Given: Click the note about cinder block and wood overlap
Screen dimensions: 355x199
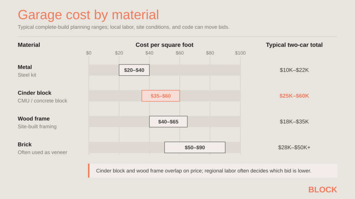Looking at the screenshot, I should [213, 171].
